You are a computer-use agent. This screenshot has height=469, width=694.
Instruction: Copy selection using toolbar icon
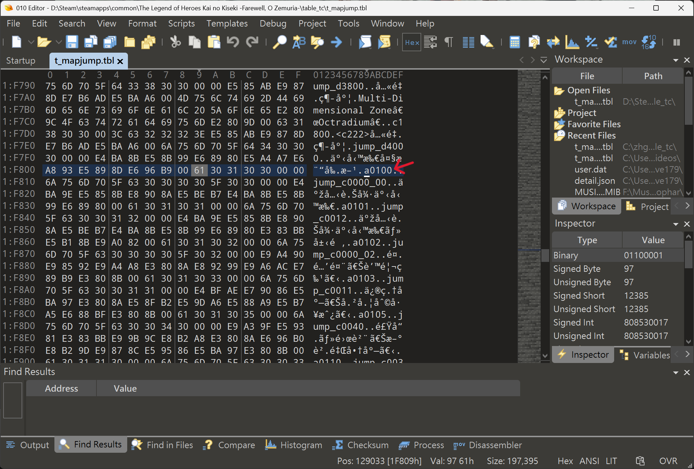194,42
